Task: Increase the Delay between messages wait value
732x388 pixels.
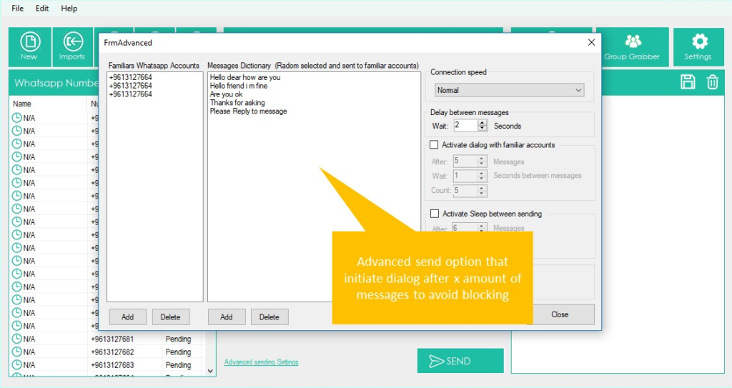Action: click(483, 122)
